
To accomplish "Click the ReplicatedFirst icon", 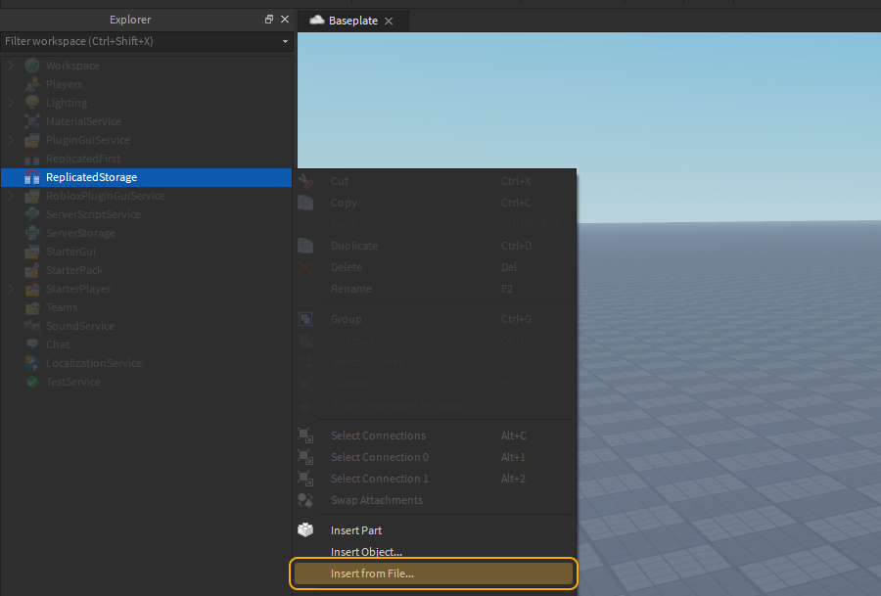I will click(32, 159).
